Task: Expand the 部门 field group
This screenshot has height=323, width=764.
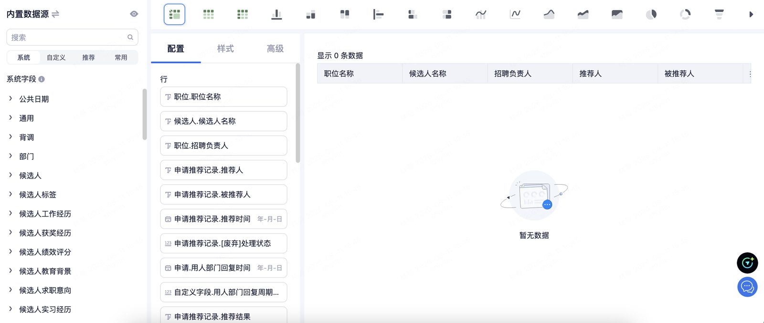Action: coord(11,156)
